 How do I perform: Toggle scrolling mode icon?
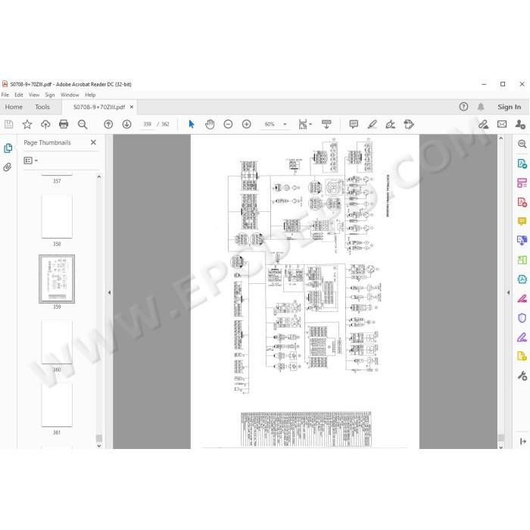tap(326, 124)
